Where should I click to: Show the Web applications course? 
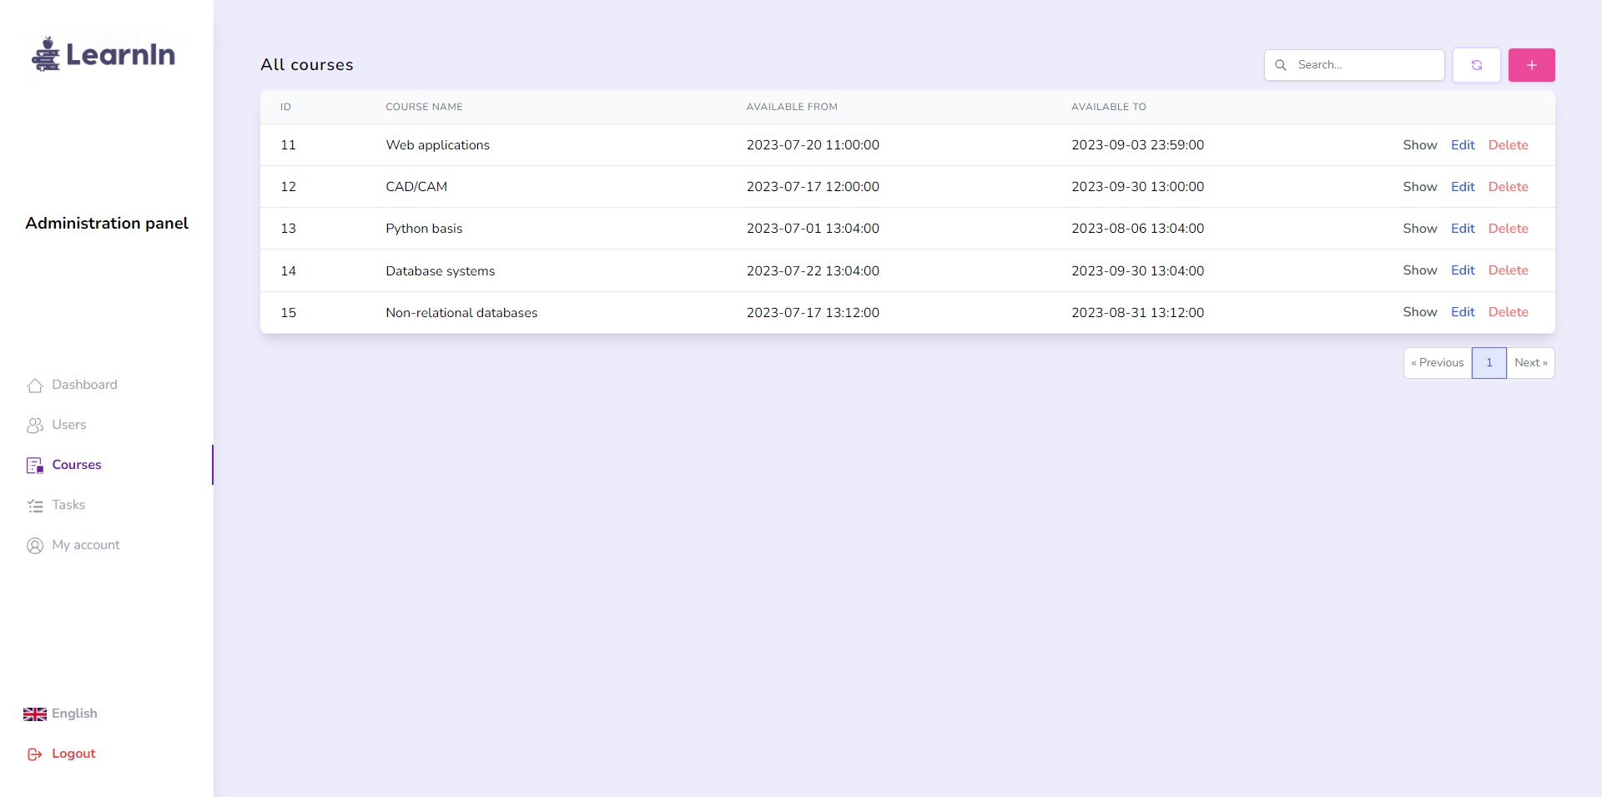1420,145
